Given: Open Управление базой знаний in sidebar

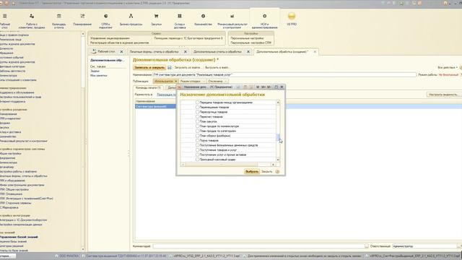Looking at the screenshot, I should point(19,237).
